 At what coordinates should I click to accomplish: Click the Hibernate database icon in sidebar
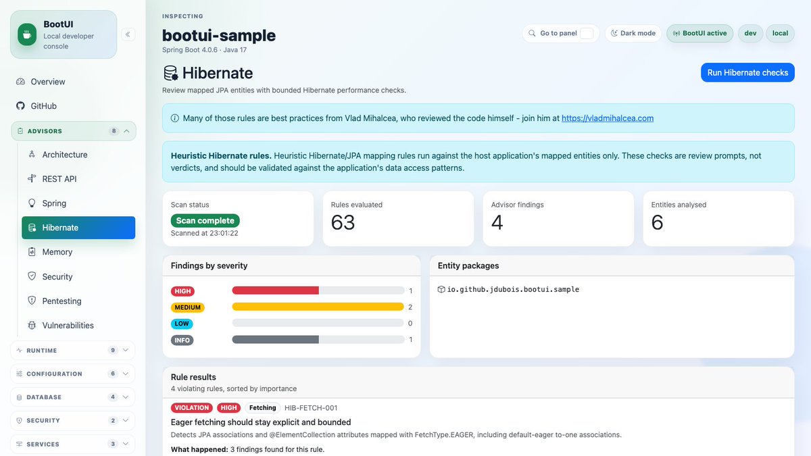click(32, 228)
